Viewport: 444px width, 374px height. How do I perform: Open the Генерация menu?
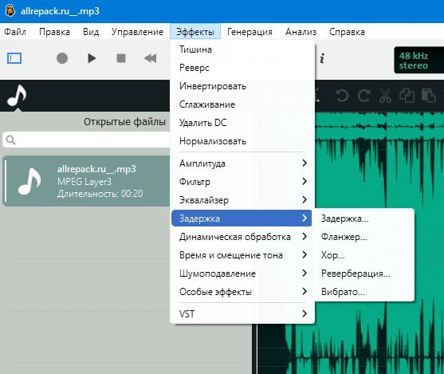250,32
